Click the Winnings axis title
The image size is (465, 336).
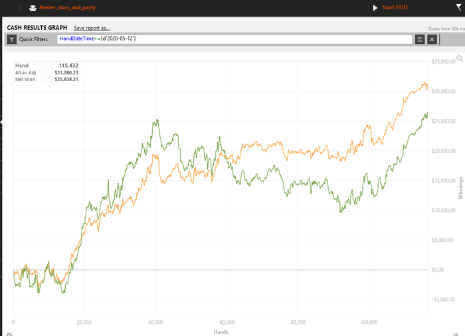(x=460, y=189)
